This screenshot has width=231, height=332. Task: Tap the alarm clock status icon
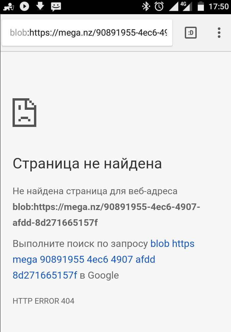pyautogui.click(x=159, y=6)
